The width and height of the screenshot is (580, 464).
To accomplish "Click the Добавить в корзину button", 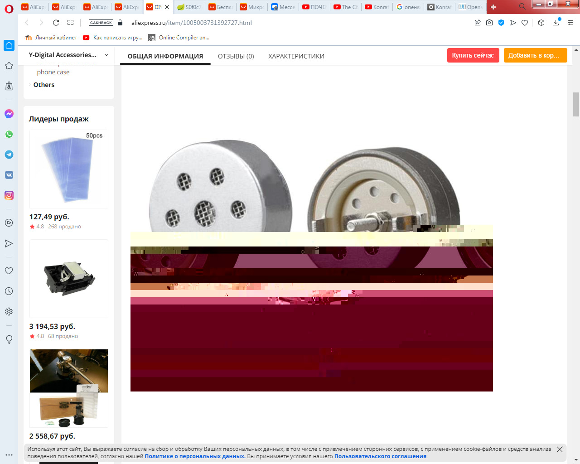I will (535, 55).
